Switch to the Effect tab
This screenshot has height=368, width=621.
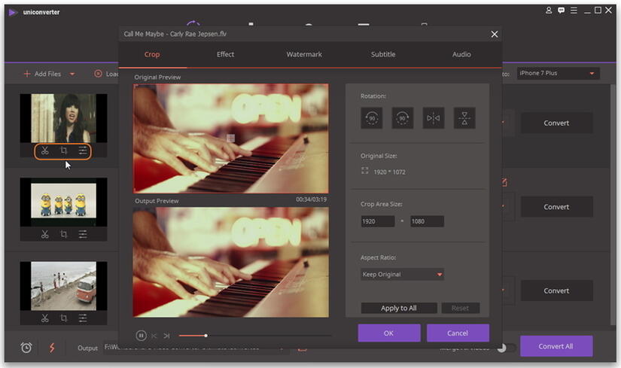point(225,54)
